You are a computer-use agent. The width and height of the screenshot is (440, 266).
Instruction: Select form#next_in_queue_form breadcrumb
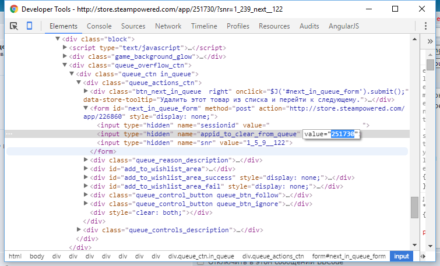tap(349, 256)
